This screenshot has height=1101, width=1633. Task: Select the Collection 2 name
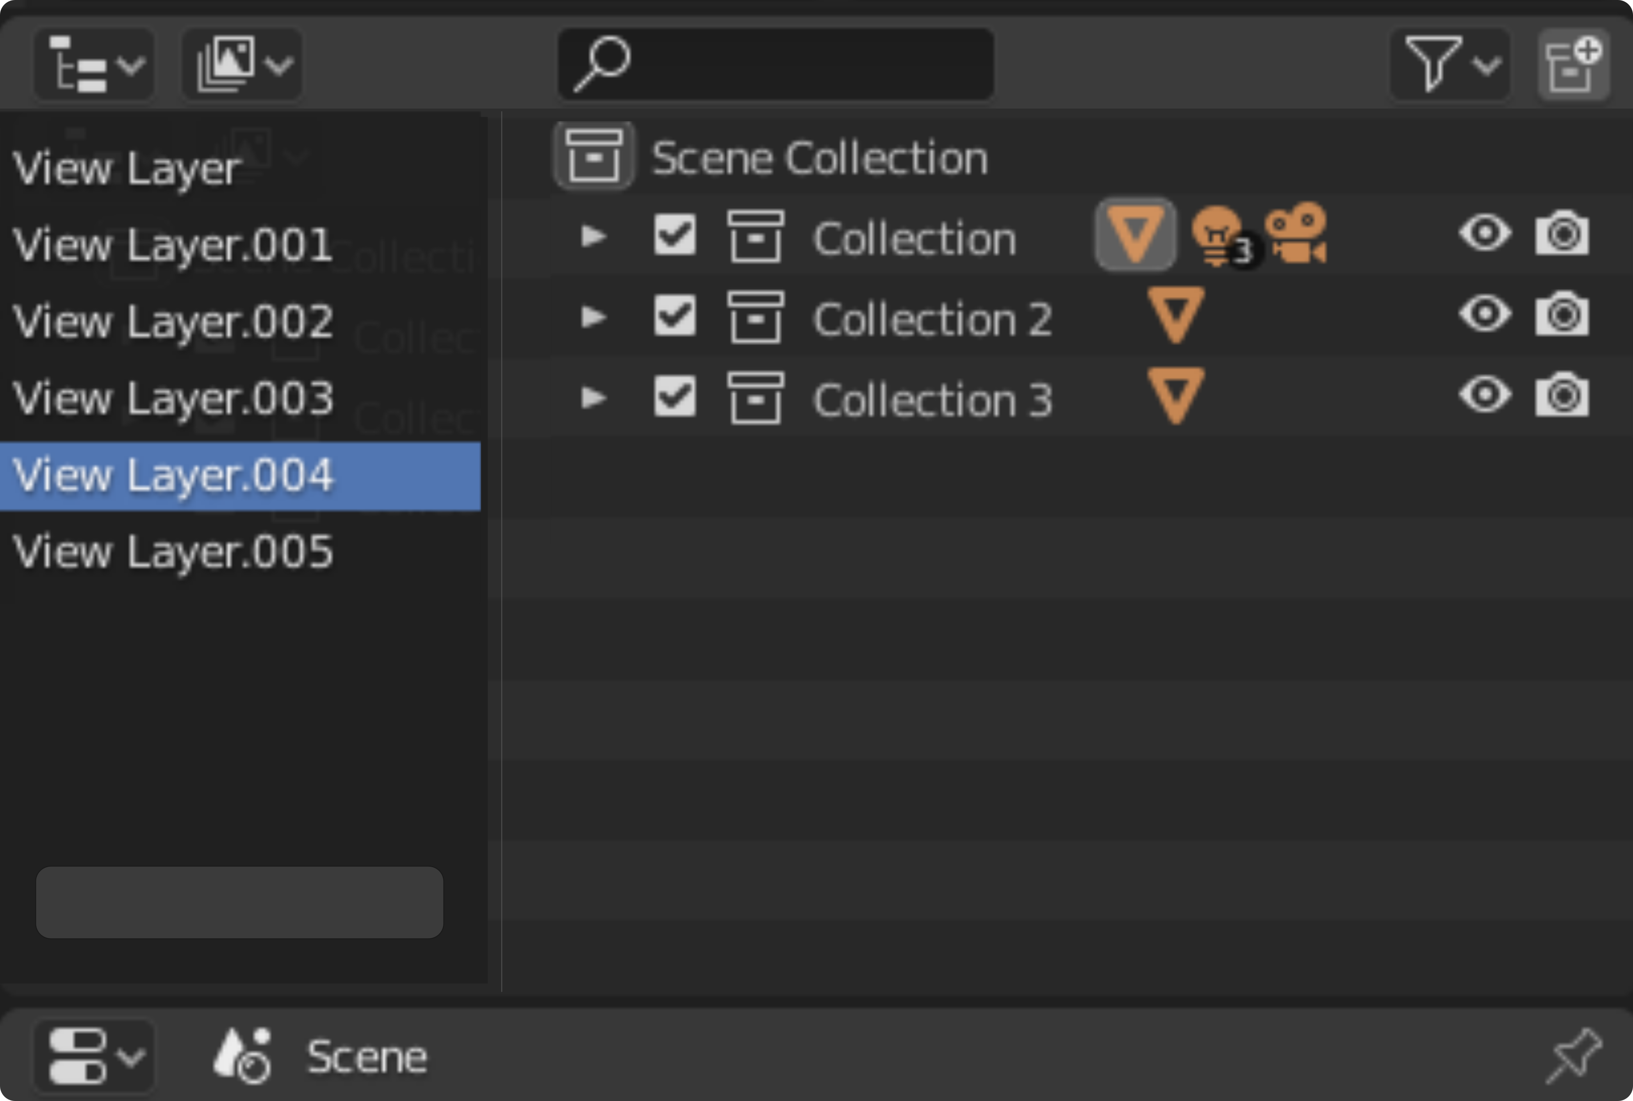pos(933,319)
